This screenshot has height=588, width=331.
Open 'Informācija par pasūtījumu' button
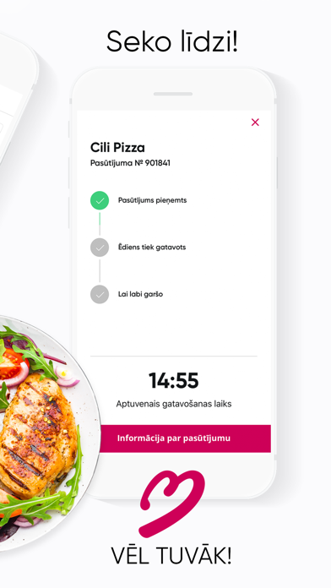(x=174, y=438)
